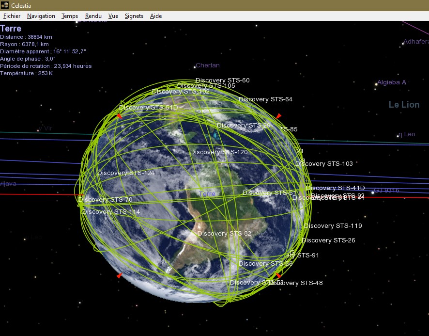Click the Période de rotation readout

click(46, 66)
